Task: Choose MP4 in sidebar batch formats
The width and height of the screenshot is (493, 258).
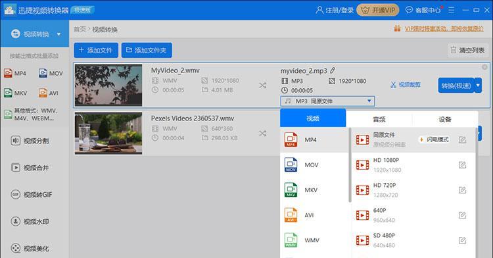Action: (x=15, y=73)
